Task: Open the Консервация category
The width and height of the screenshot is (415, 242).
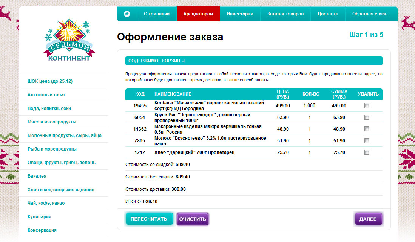Action: tap(42, 230)
